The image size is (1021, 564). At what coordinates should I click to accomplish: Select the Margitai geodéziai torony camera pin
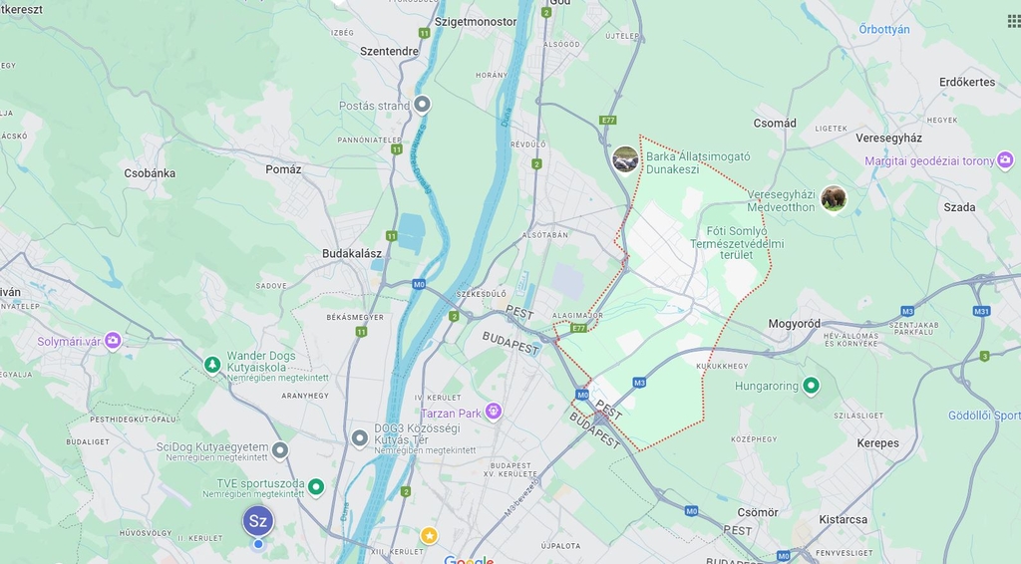coord(1005,159)
